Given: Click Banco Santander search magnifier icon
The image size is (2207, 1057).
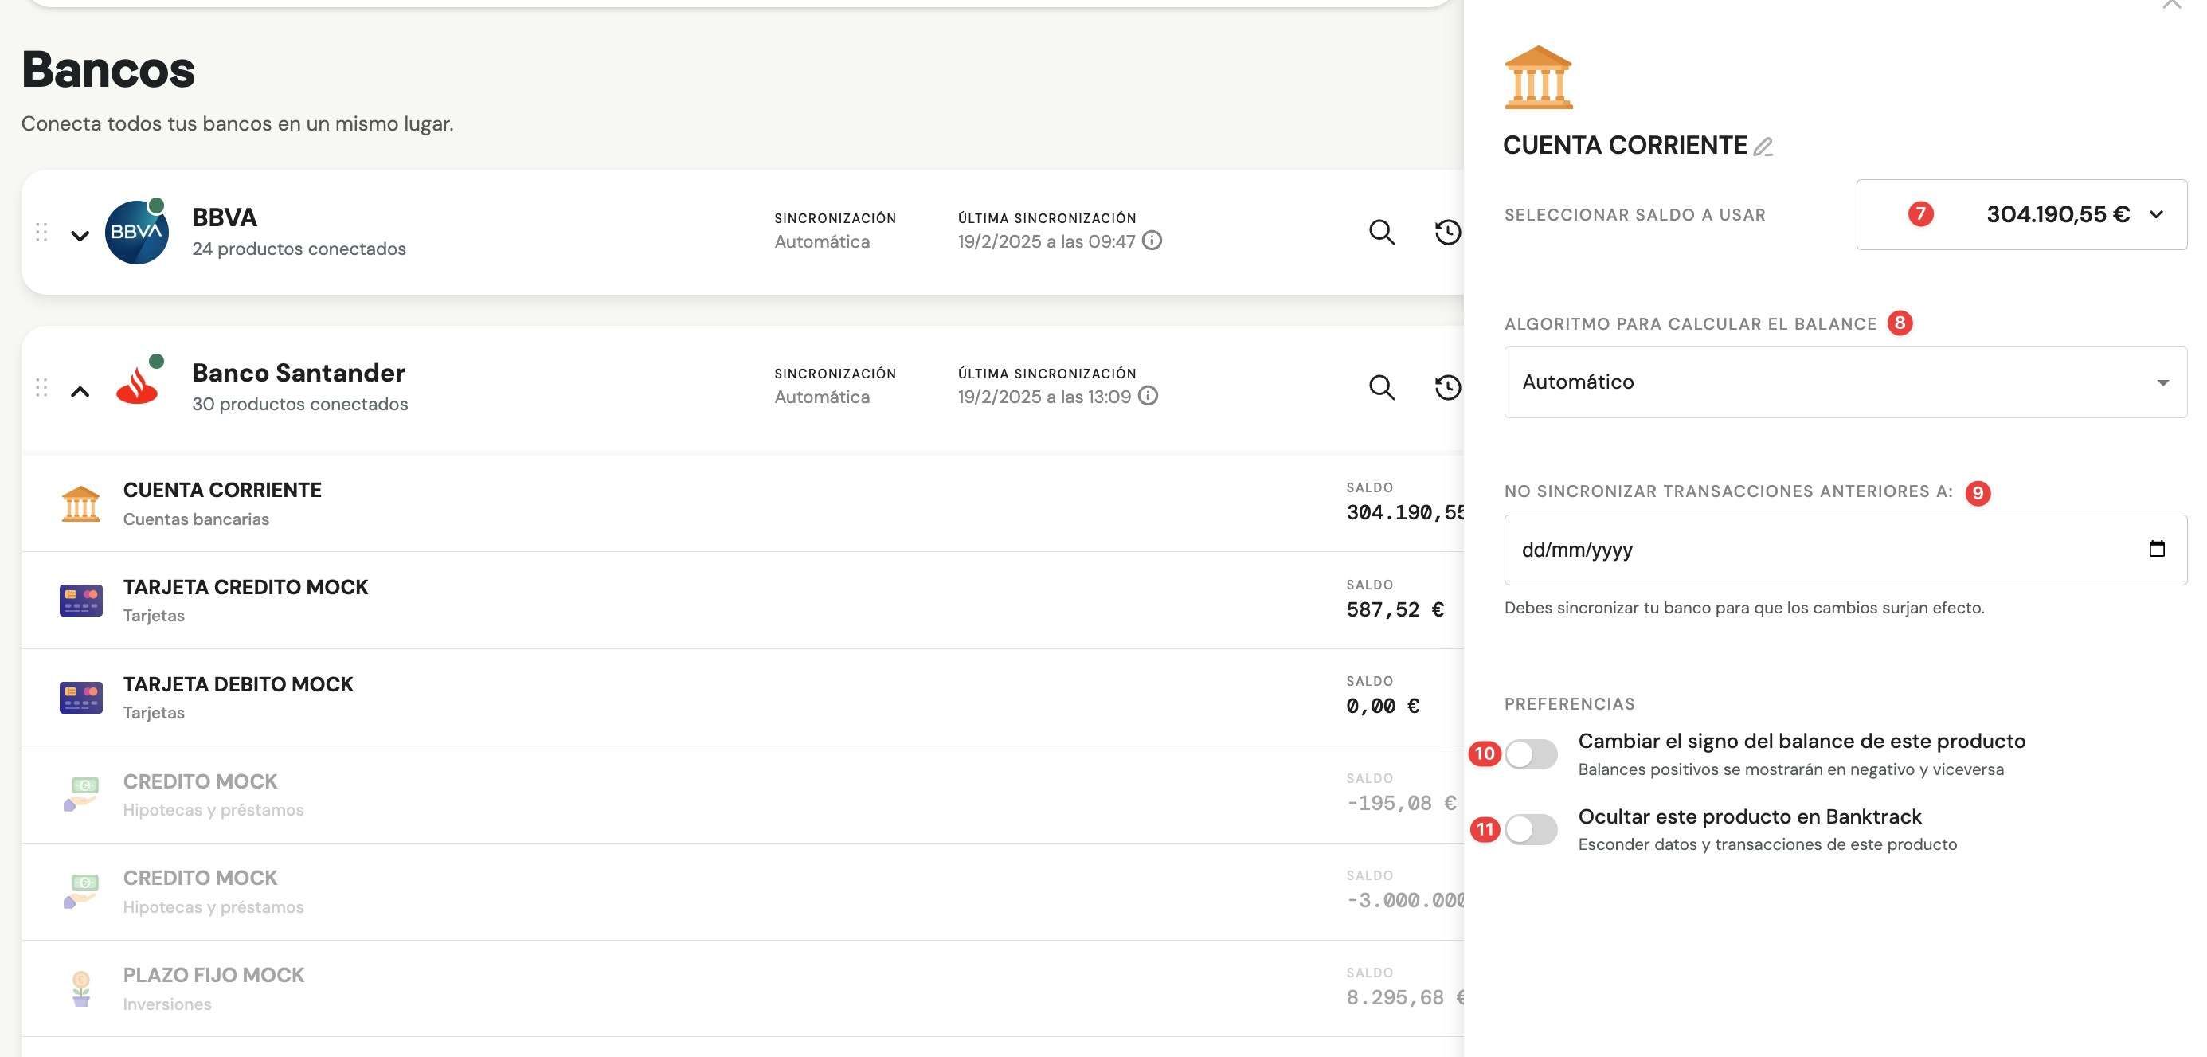Looking at the screenshot, I should [x=1381, y=387].
